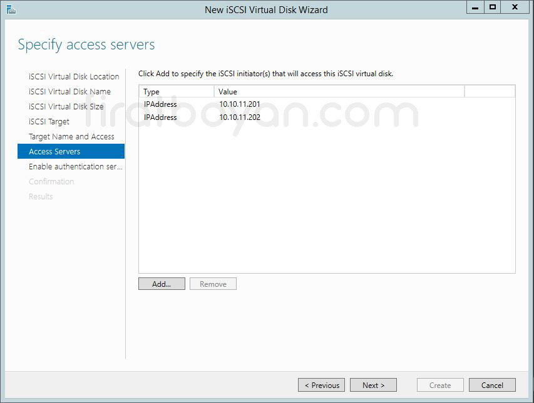Click the Remove button
Image resolution: width=534 pixels, height=403 pixels.
point(213,284)
